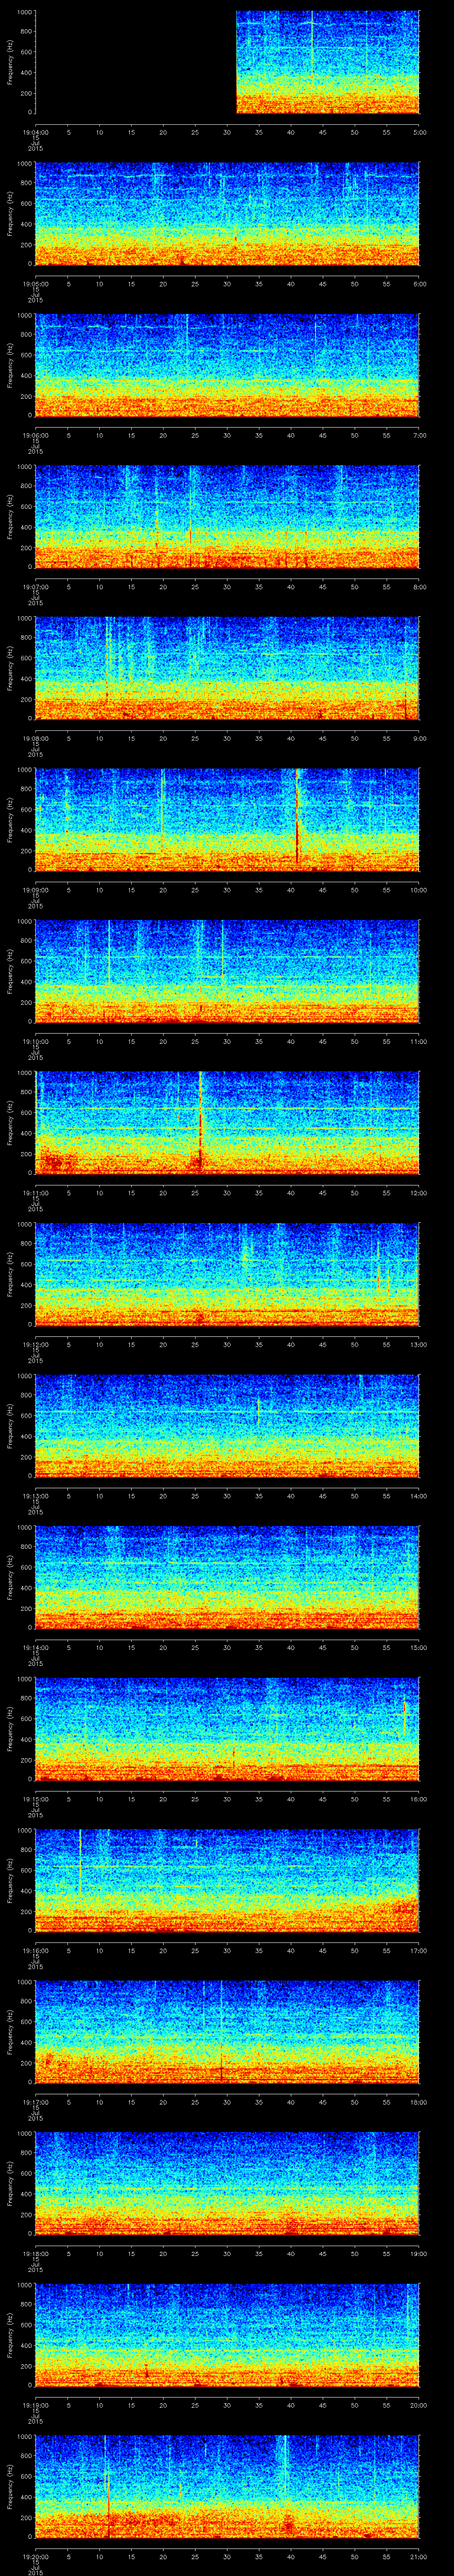The height and width of the screenshot is (2576, 454).
Task: Click the 5:00 end time label
Action: pyautogui.click(x=419, y=132)
